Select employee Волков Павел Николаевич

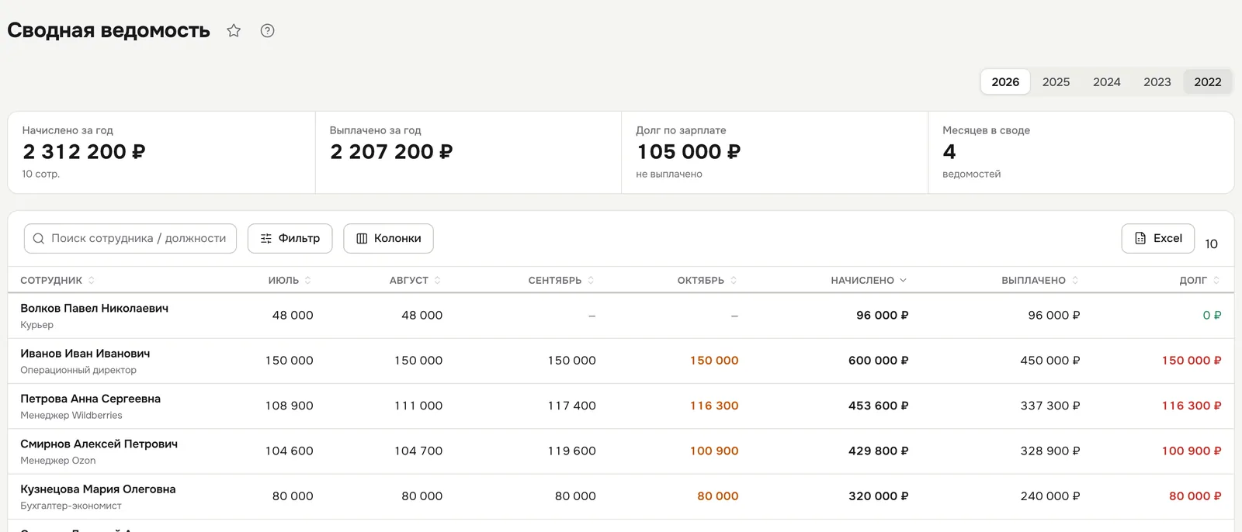tap(94, 309)
